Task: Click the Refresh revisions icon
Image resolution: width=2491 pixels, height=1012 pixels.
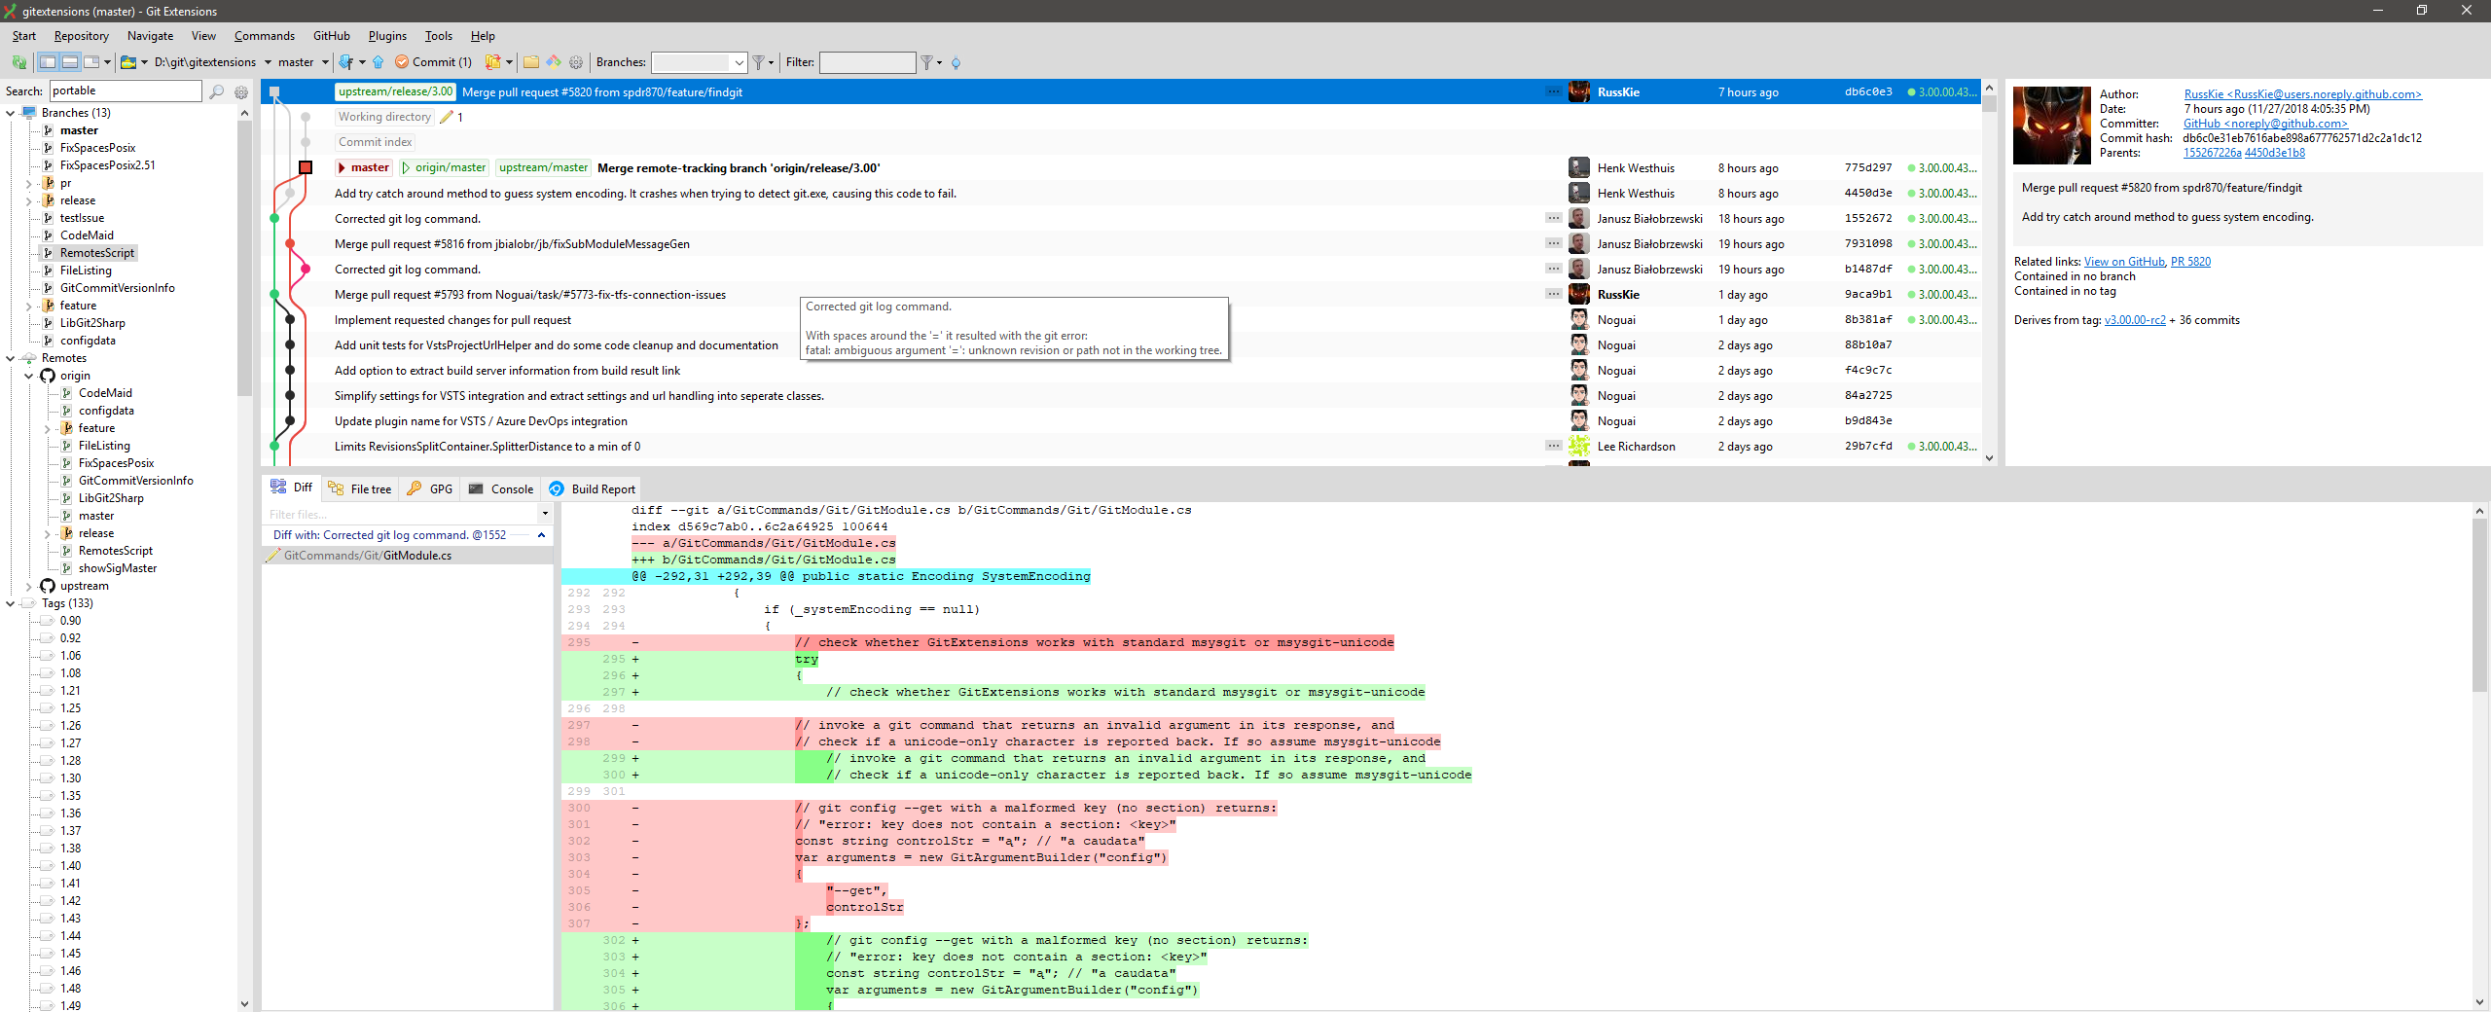Action: point(18,62)
